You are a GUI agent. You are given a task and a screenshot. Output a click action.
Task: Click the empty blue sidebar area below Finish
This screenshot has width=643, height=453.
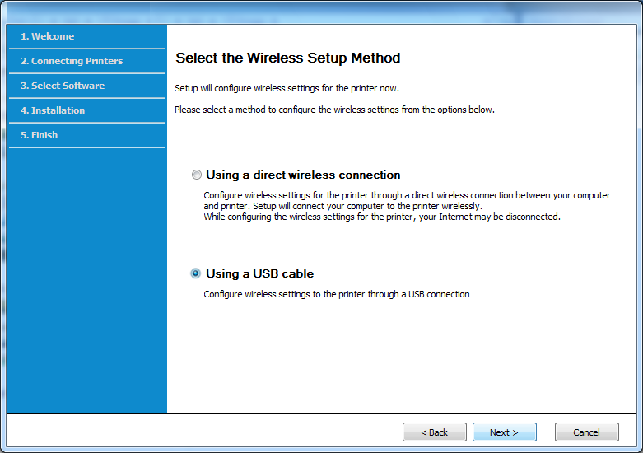[x=86, y=288]
